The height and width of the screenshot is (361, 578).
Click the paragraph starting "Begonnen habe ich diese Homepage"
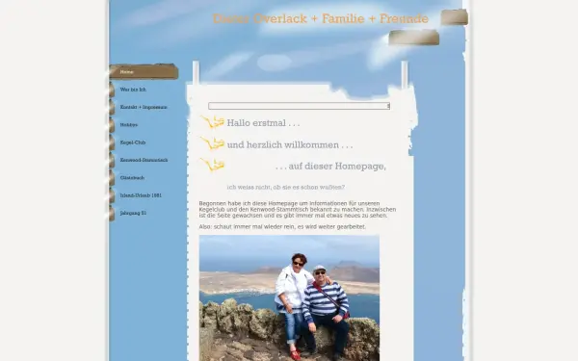[298, 210]
